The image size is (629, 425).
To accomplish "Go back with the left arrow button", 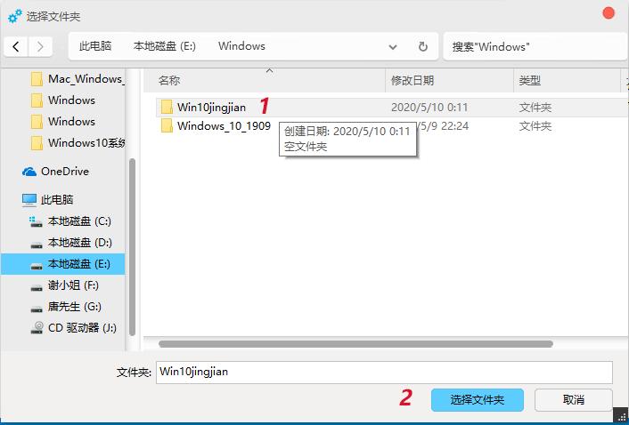I will [16, 47].
